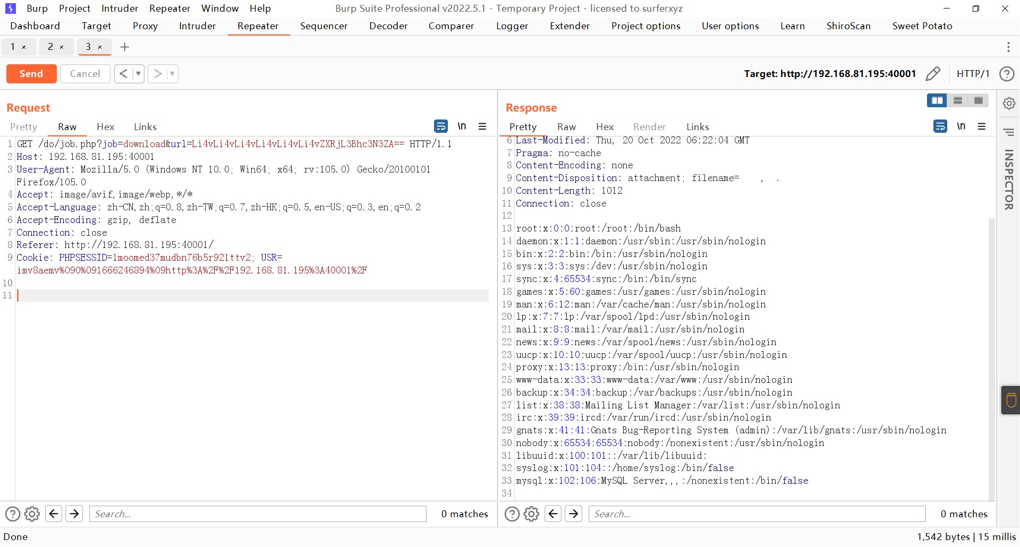Viewport: 1020px width, 547px height.
Task: Open the Help menu
Action: tap(260, 8)
